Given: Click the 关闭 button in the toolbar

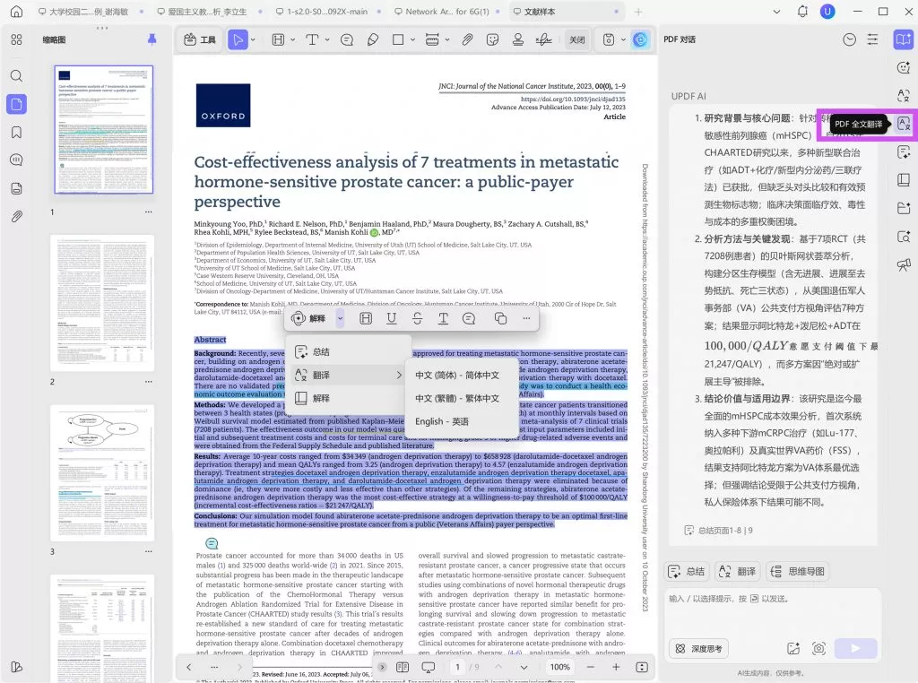Looking at the screenshot, I should pyautogui.click(x=577, y=40).
